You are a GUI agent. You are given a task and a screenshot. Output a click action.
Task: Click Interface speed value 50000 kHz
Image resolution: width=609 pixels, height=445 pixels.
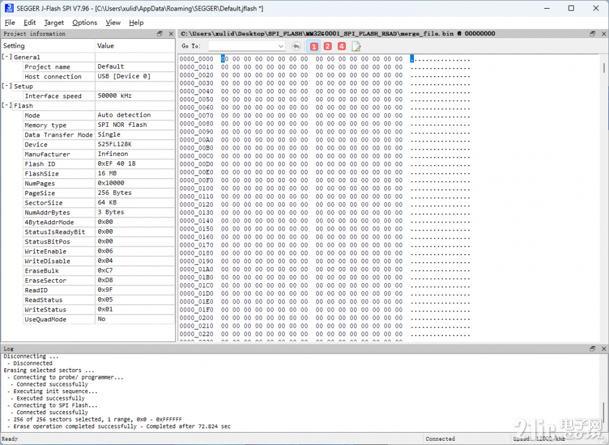click(x=114, y=95)
